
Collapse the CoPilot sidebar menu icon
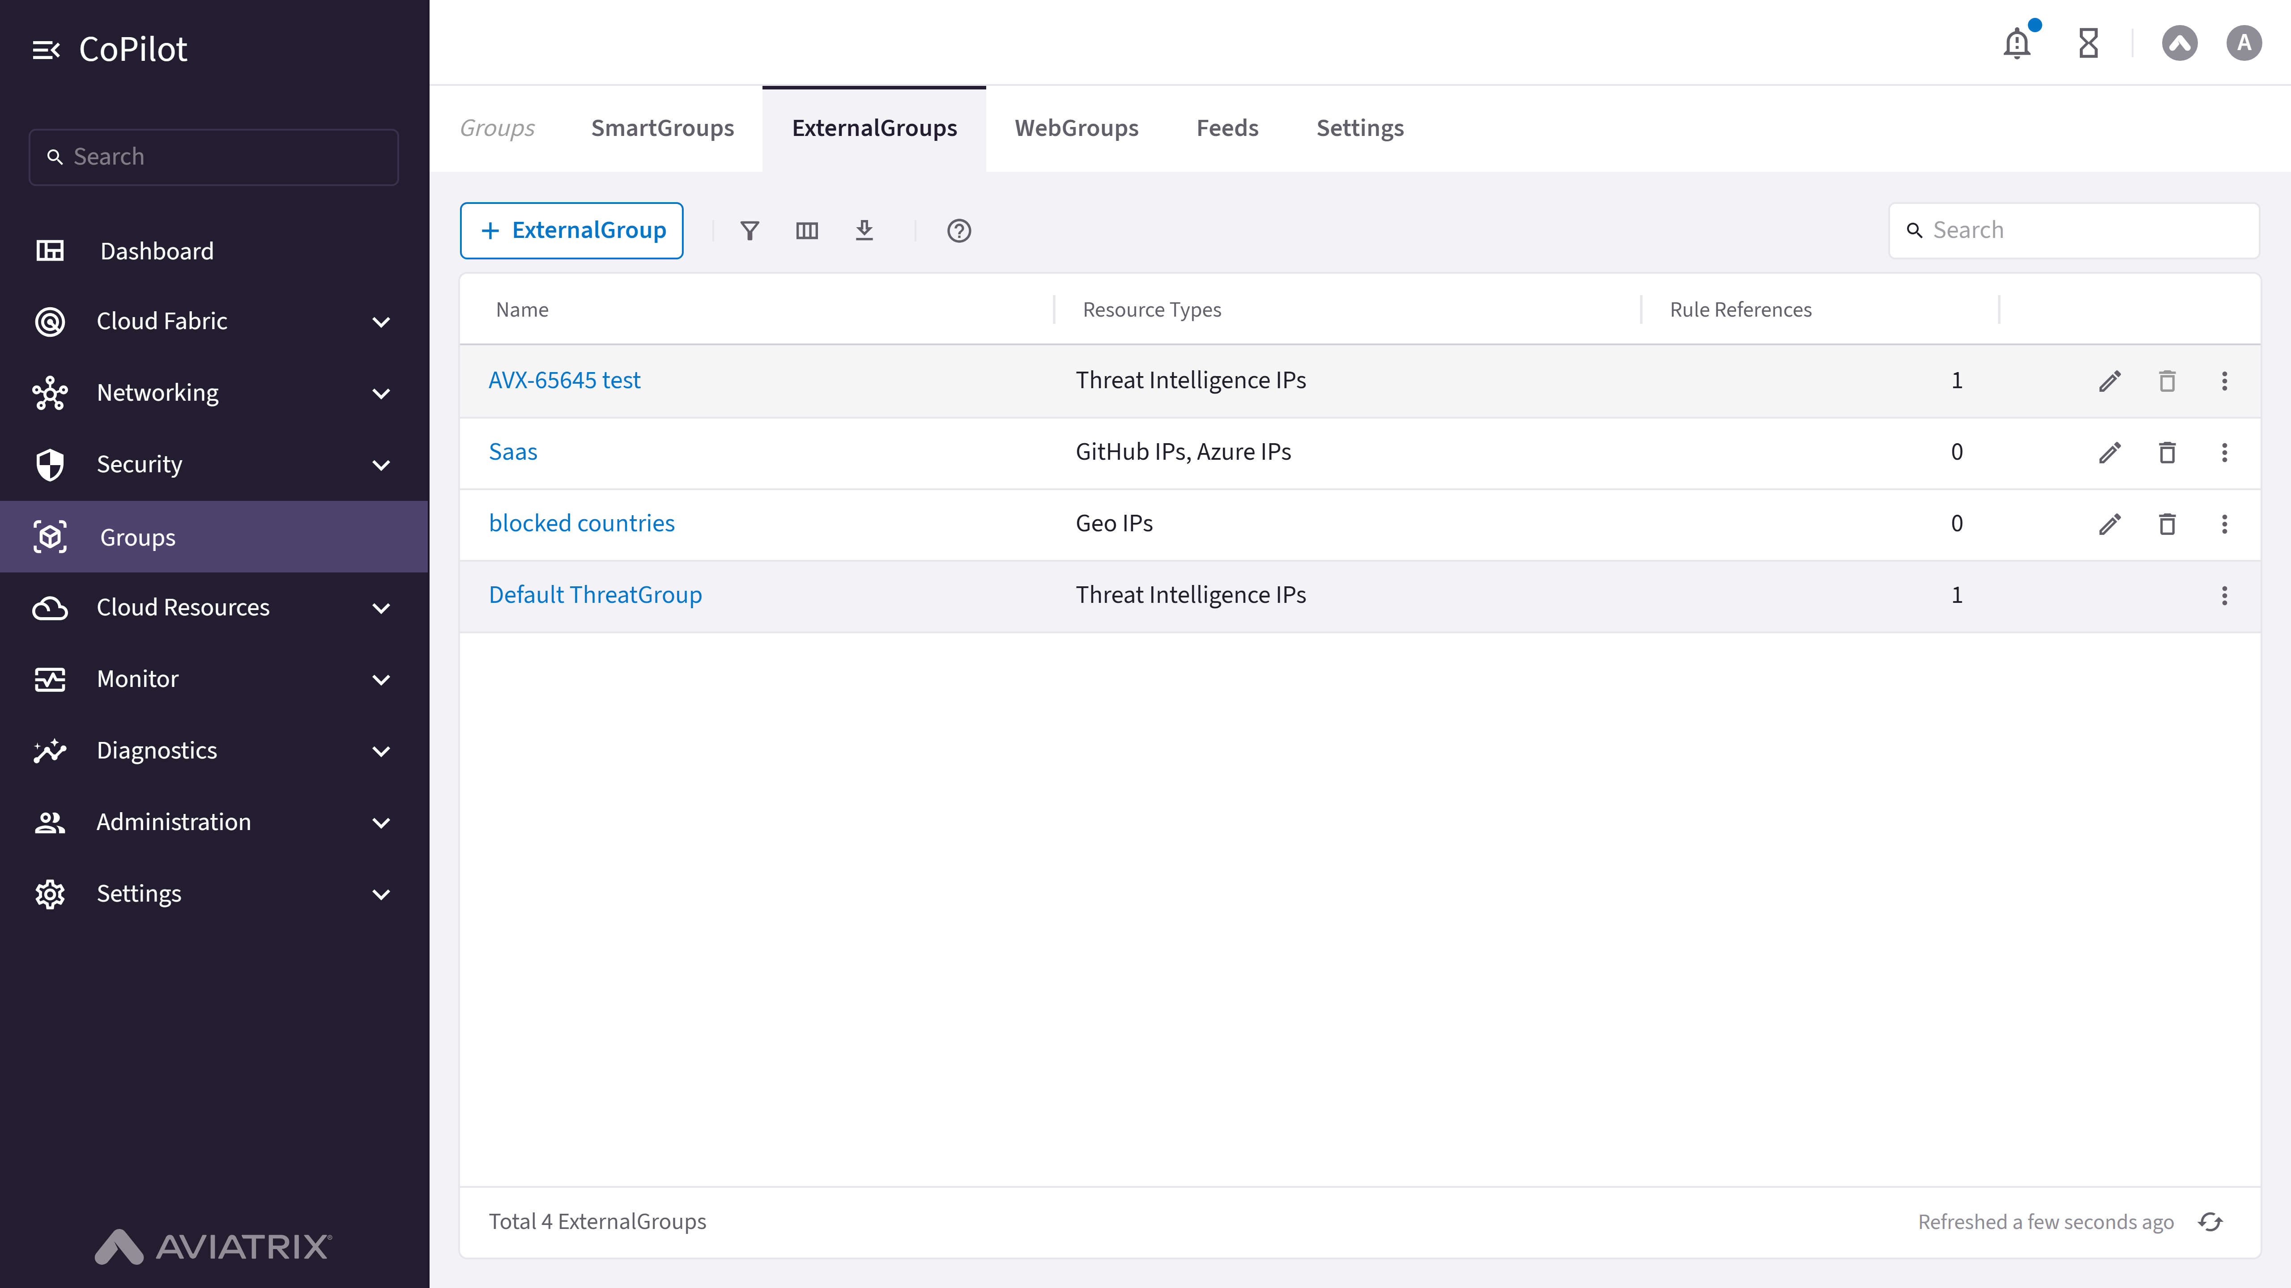click(x=45, y=50)
